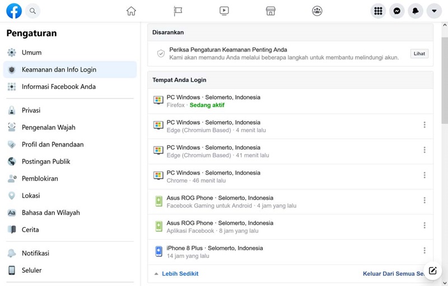Image resolution: width=448 pixels, height=286 pixels.
Task: Open options for iPhone 8 Plus session
Action: click(424, 250)
